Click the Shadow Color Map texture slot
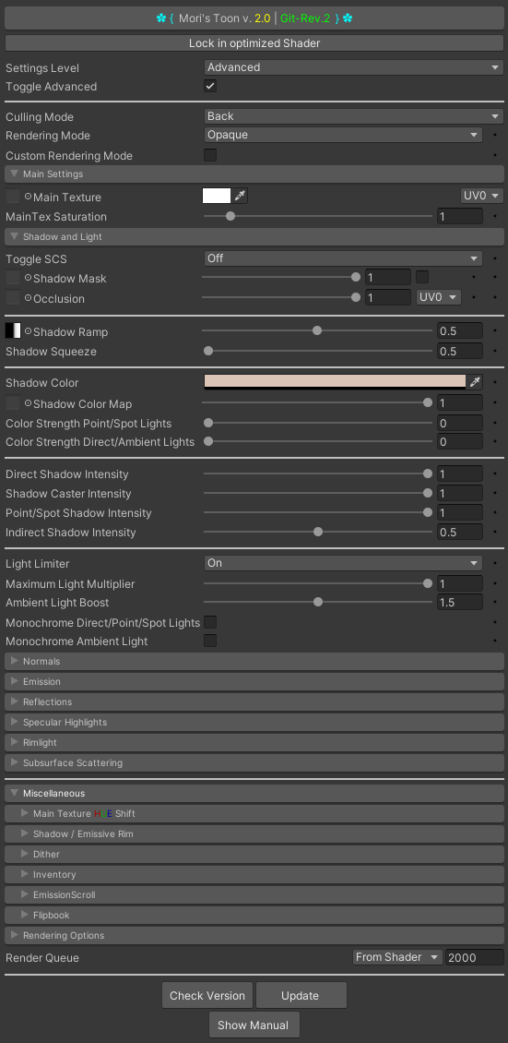This screenshot has width=508, height=1043. click(13, 403)
